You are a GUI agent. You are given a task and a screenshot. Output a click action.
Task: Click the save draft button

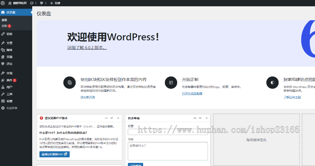coord(135,165)
